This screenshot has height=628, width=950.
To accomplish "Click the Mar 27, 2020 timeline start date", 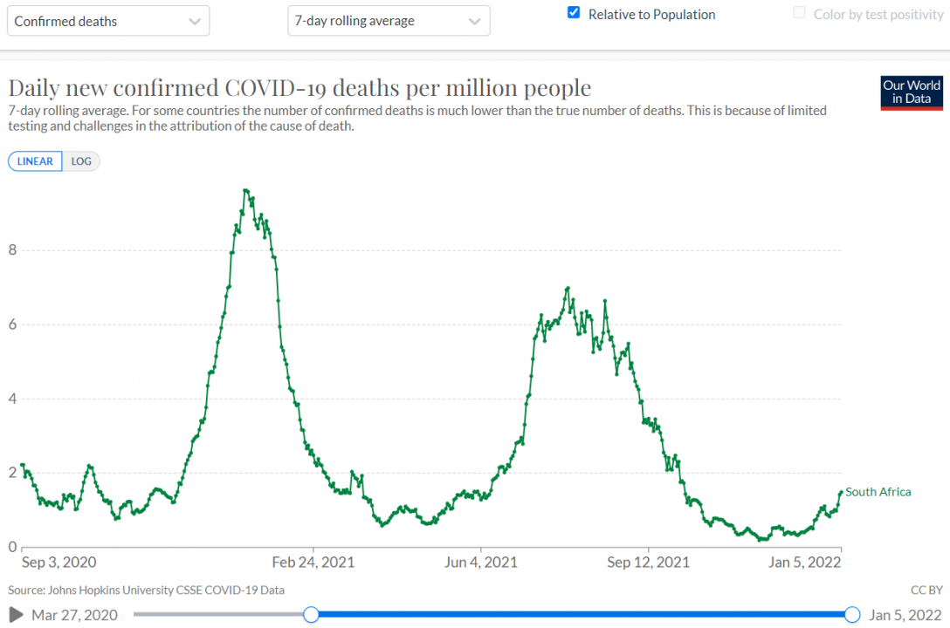I will [74, 615].
